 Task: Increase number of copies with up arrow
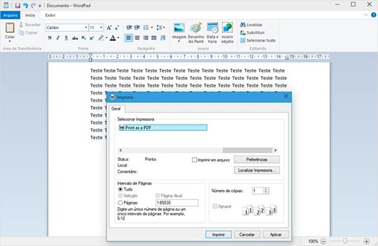266,189
